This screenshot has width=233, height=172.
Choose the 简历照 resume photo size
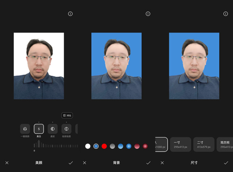(x=225, y=144)
